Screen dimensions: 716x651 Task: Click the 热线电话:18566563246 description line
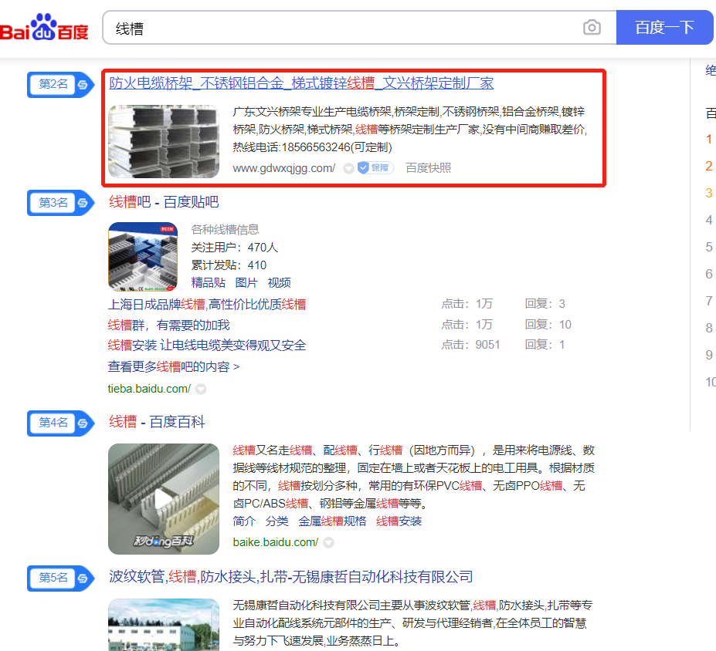point(312,147)
